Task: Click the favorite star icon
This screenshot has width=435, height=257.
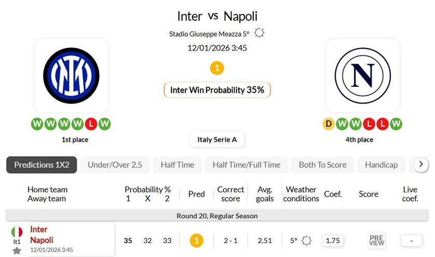Action: pyautogui.click(x=17, y=251)
